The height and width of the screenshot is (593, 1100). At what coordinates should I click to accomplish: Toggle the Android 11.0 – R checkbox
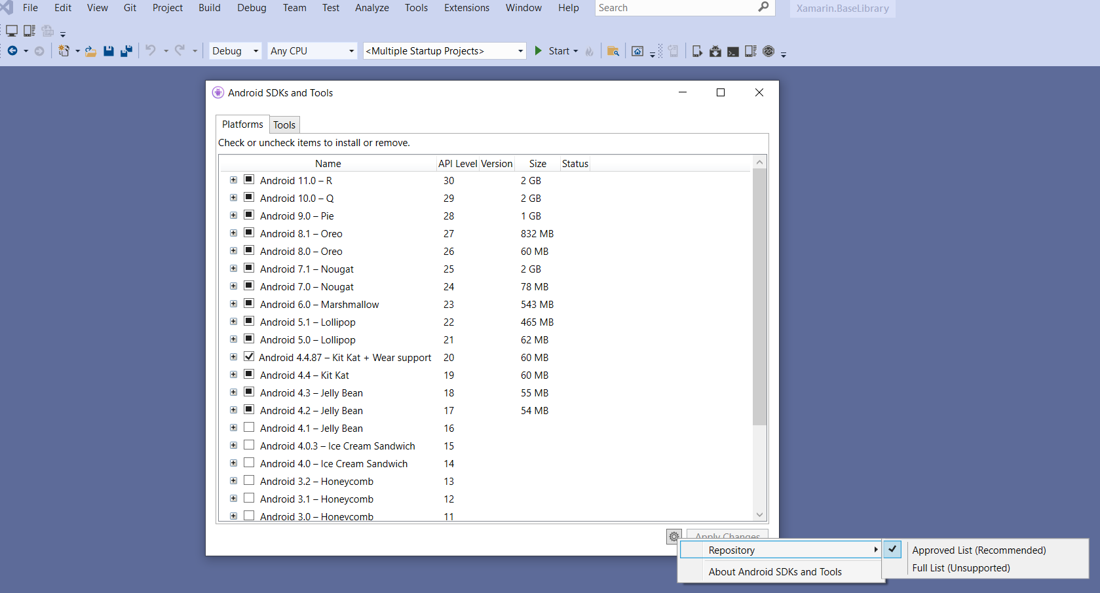pos(249,180)
